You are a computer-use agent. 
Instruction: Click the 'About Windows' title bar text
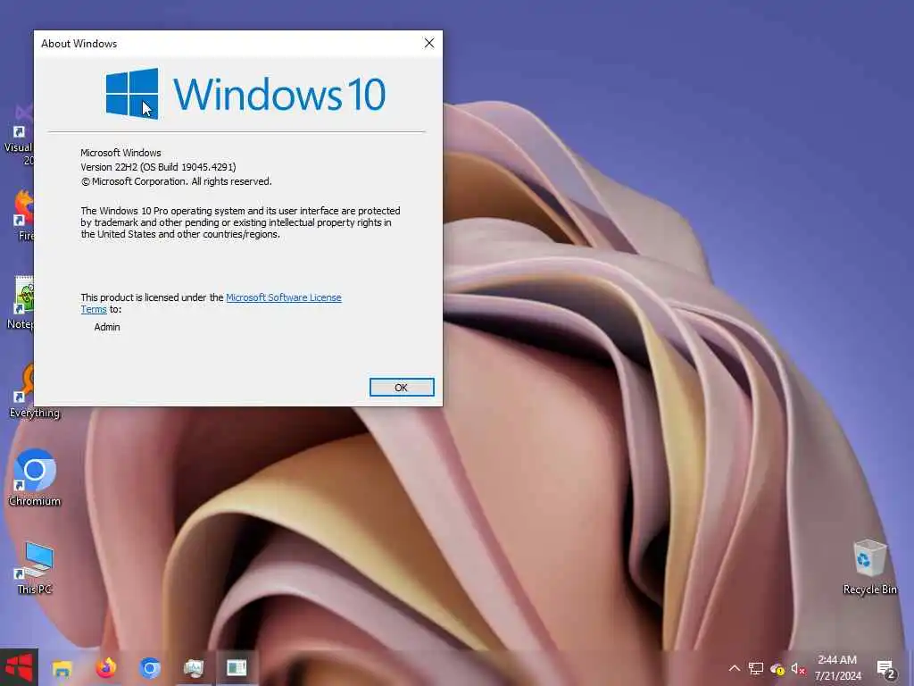[79, 44]
